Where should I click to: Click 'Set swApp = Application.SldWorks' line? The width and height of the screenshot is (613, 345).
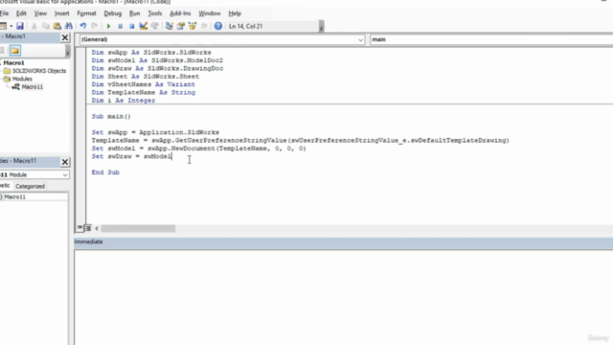[155, 132]
